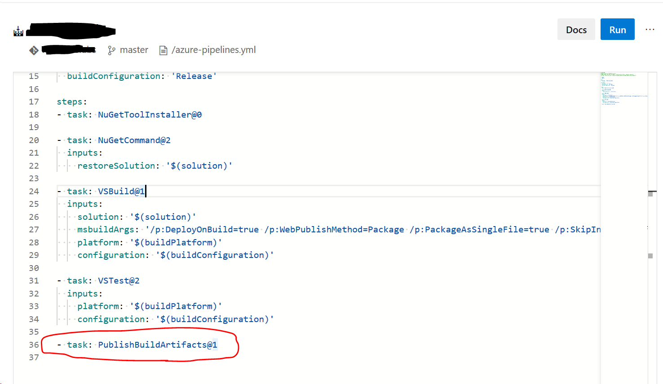Click line number 31 in gutter
The width and height of the screenshot is (663, 384).
34,281
